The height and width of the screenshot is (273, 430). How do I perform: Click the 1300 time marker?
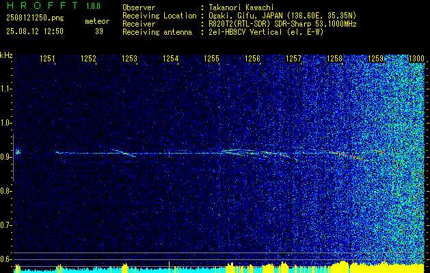click(x=416, y=59)
